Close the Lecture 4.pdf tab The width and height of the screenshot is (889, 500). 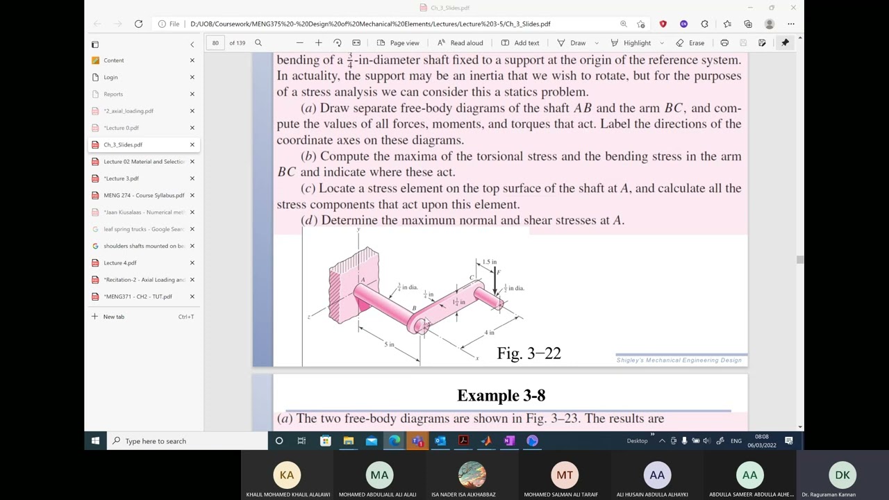coord(192,262)
